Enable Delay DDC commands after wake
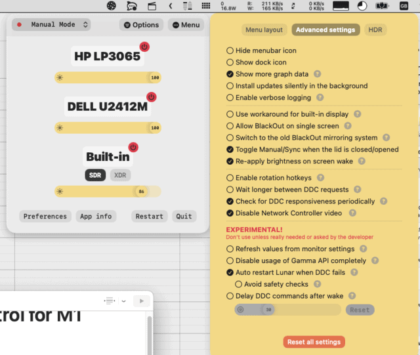 [x=230, y=296]
